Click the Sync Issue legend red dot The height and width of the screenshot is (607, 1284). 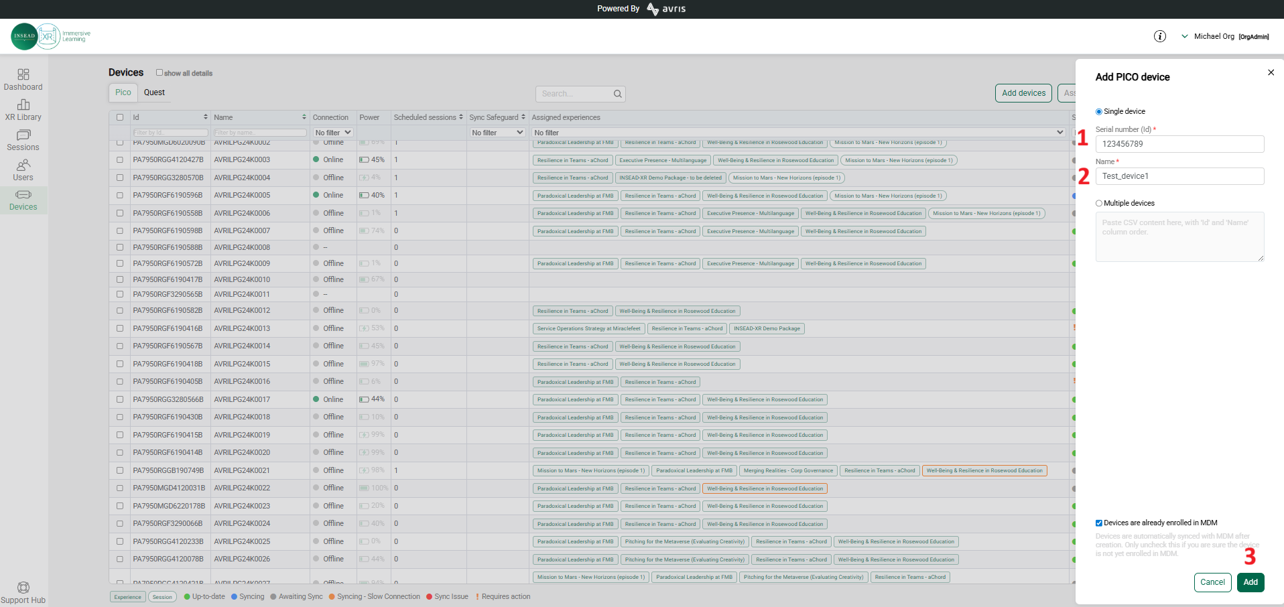(430, 597)
